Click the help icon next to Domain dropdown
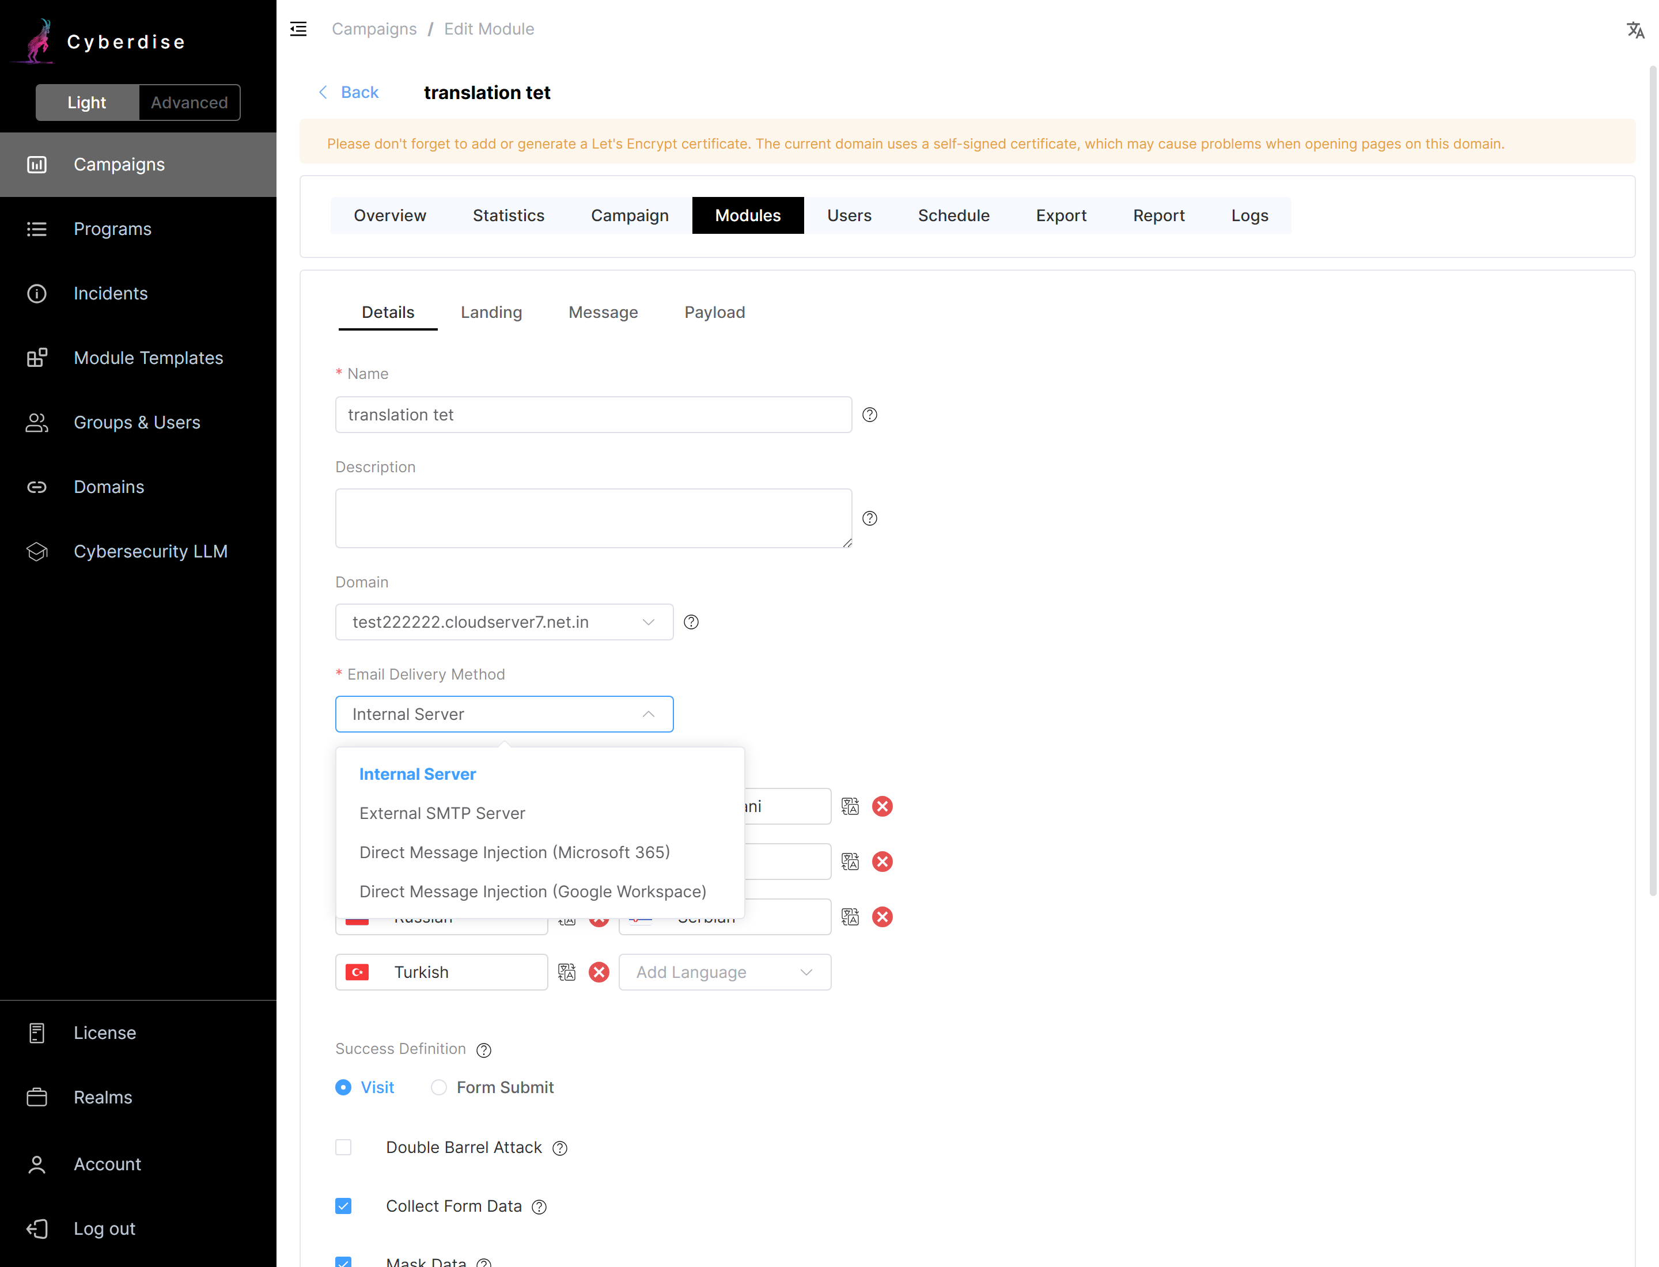 pos(690,622)
